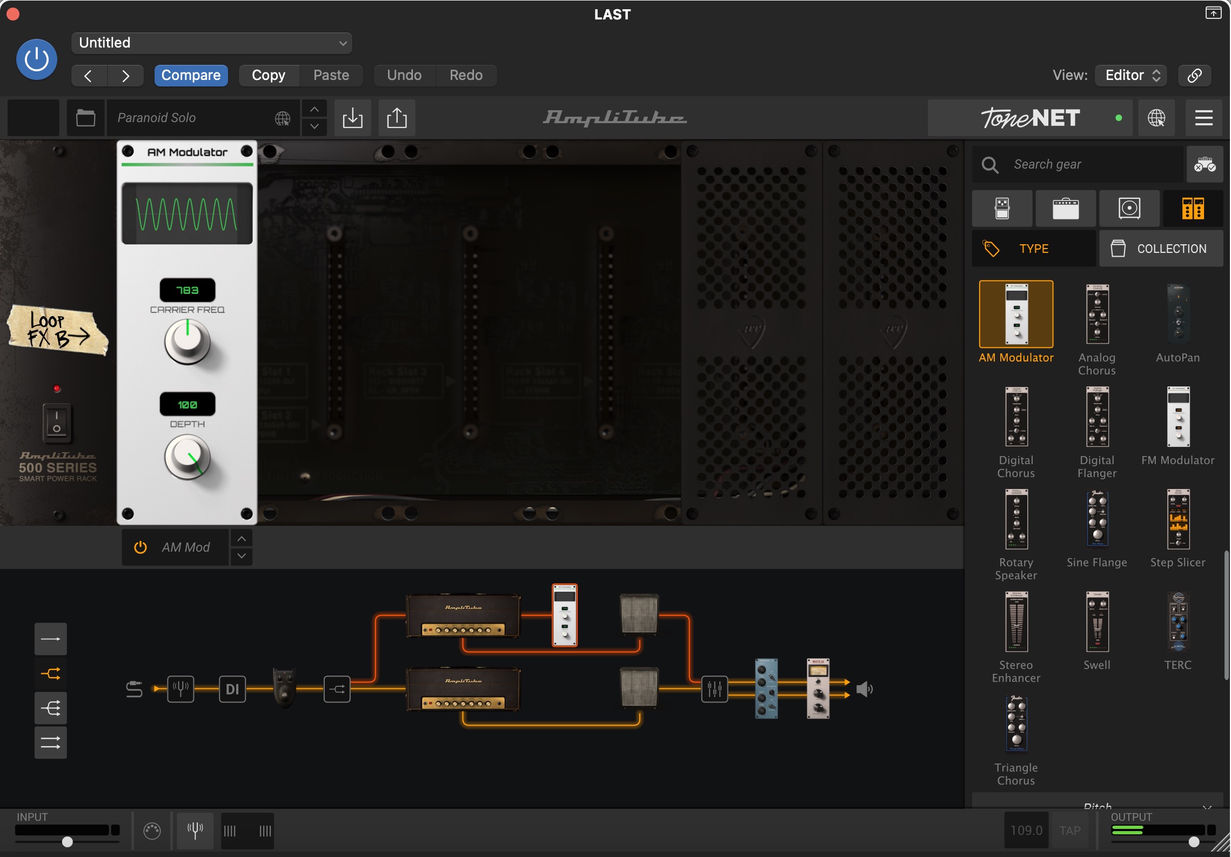
Task: Click the share preset upload icon
Action: [397, 118]
